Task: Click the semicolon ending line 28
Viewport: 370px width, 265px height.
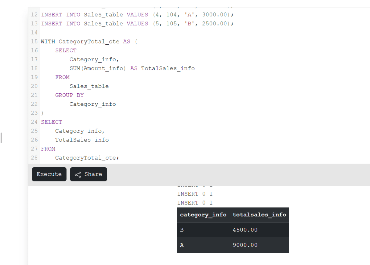Action: pos(118,157)
